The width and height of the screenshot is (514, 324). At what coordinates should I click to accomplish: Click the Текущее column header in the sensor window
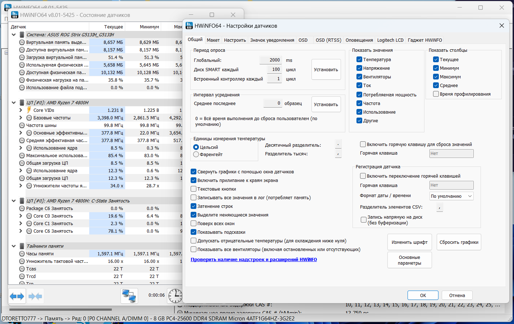tap(107, 27)
